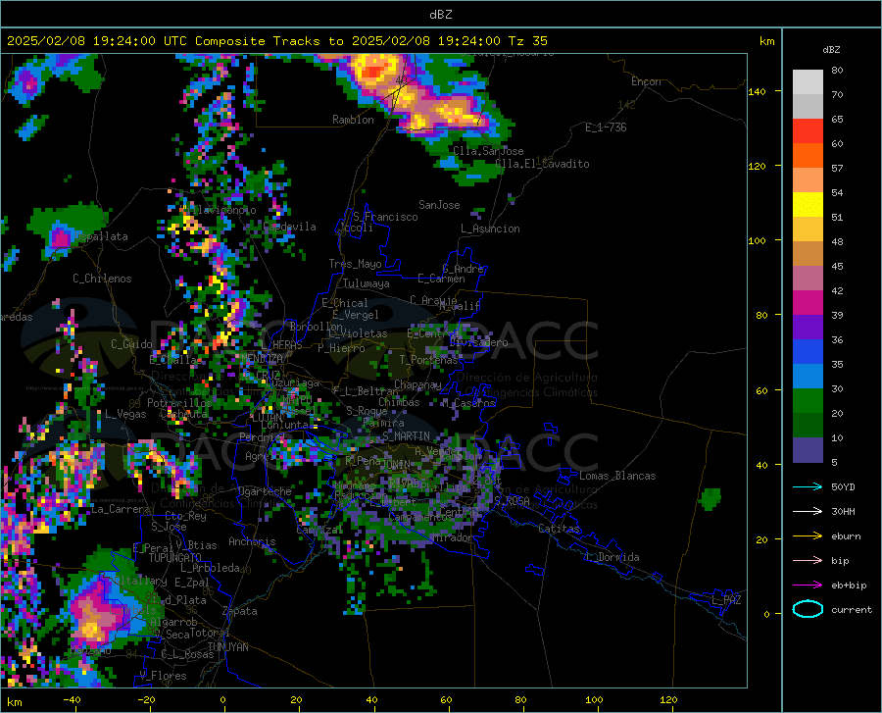Click the Clla.El_Cavadito place label
Viewport: 882px width, 713px height.
[542, 164]
